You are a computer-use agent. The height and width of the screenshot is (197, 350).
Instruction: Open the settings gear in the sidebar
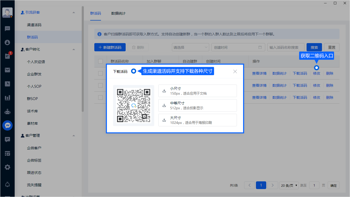7,167
